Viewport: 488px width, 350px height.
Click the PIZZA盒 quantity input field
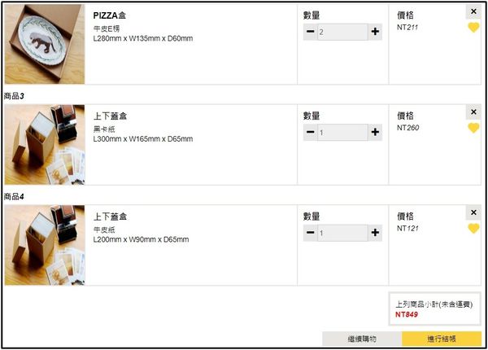[x=342, y=32]
